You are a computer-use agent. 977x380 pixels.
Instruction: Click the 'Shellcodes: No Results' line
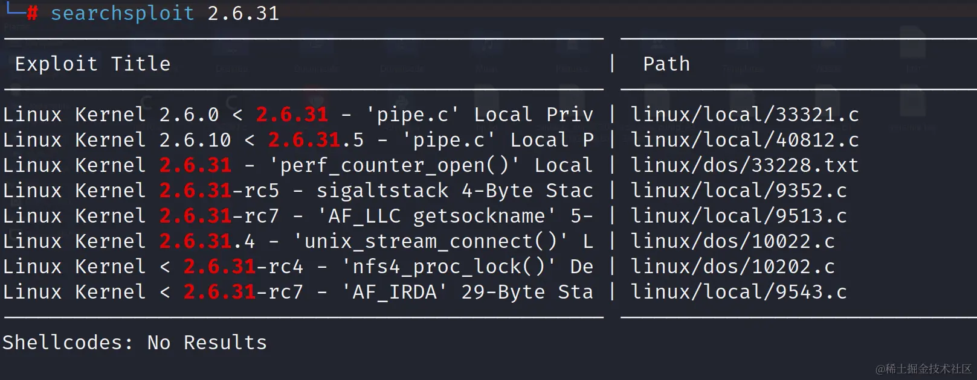(135, 343)
